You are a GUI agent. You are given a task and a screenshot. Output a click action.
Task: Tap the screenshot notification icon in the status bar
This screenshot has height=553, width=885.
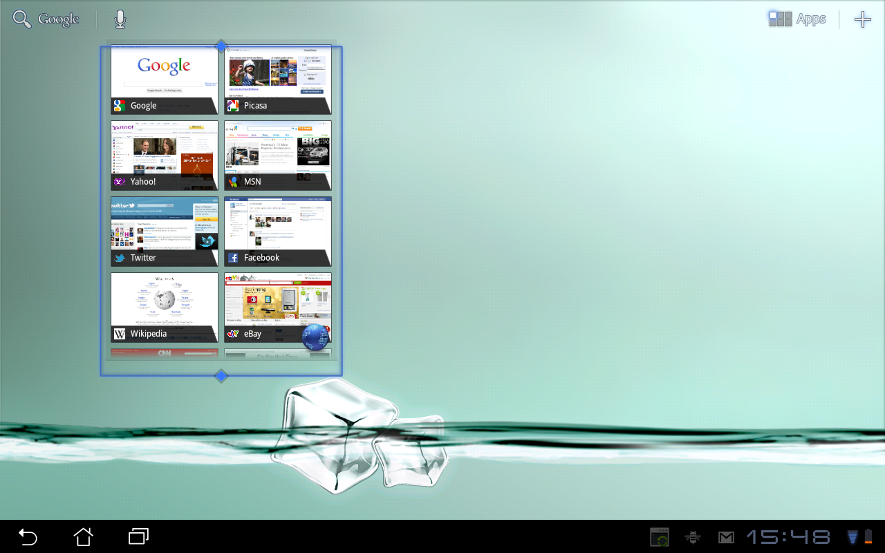point(660,537)
